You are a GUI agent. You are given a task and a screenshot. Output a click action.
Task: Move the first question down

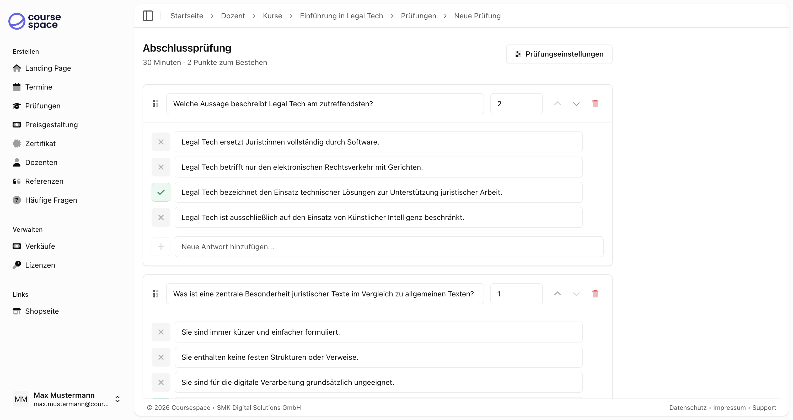point(576,104)
